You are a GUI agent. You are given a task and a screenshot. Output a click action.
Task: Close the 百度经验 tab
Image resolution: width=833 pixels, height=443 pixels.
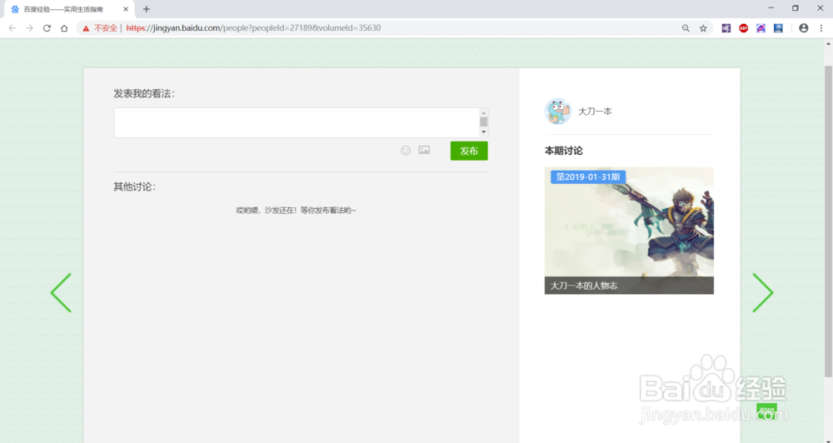click(126, 9)
